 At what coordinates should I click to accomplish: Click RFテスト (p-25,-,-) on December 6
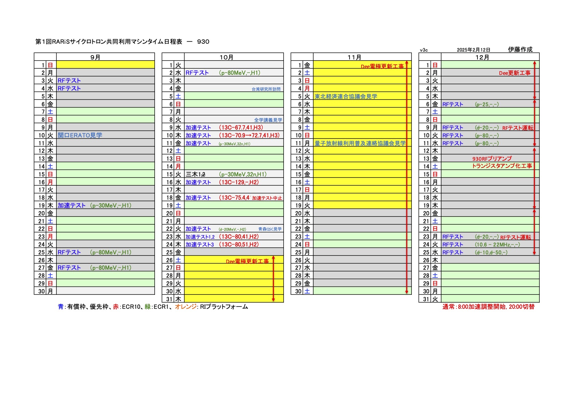pyautogui.click(x=470, y=104)
